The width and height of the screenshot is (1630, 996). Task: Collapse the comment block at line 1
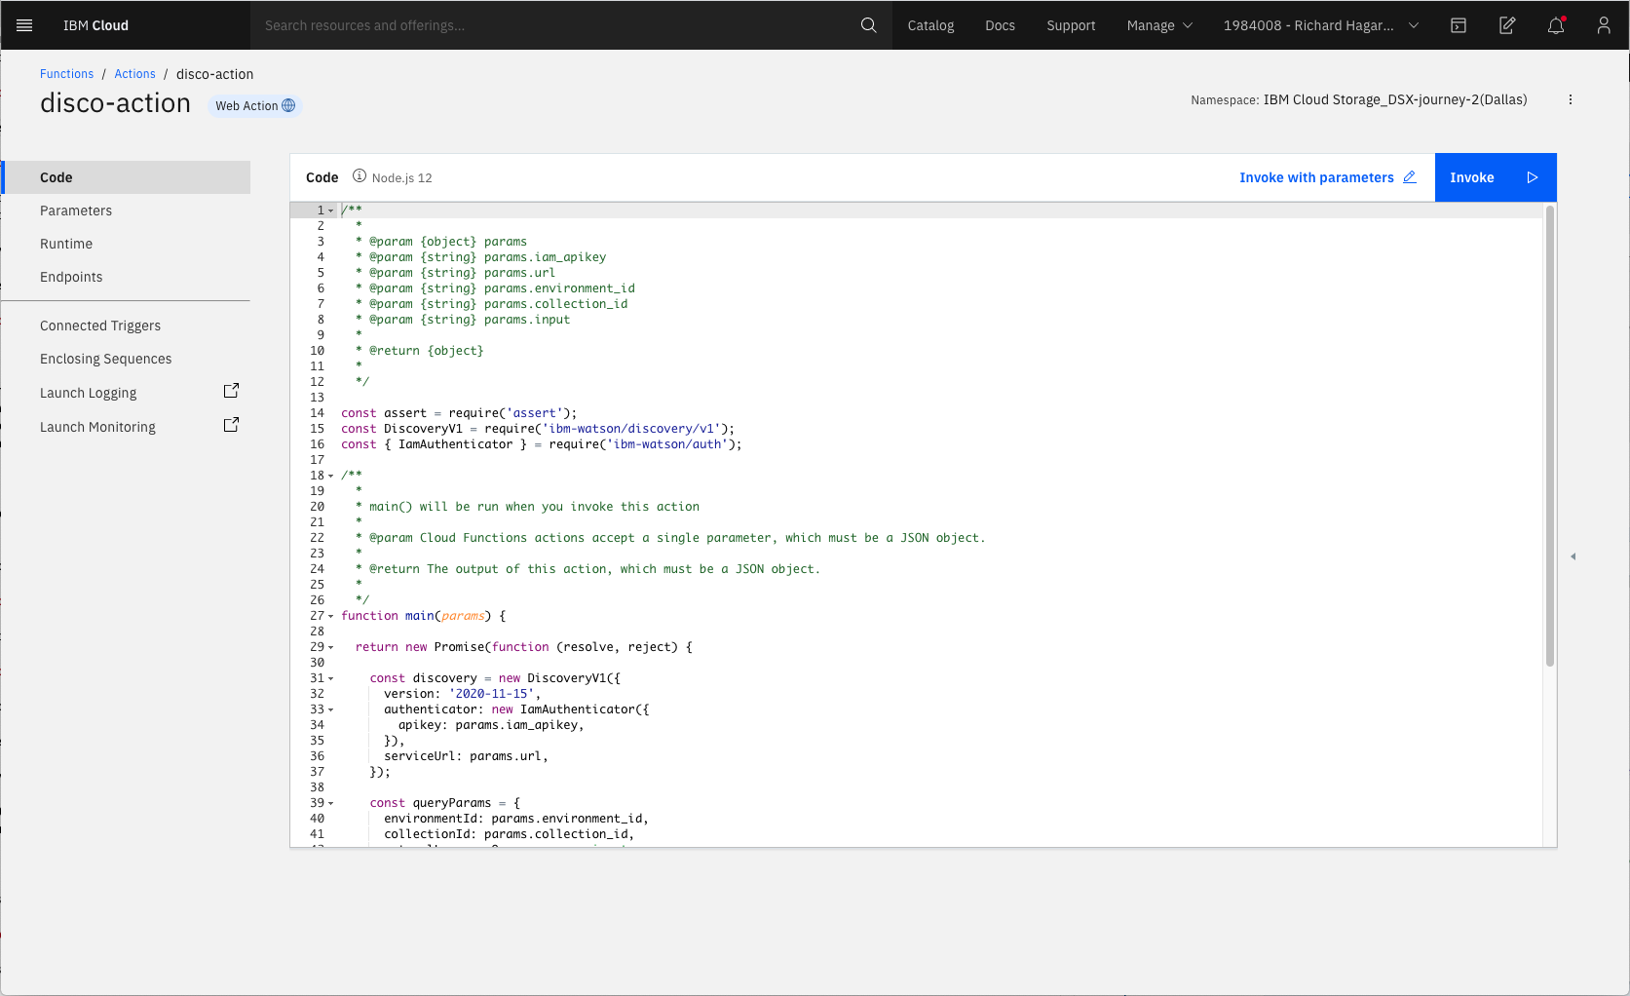coord(331,211)
